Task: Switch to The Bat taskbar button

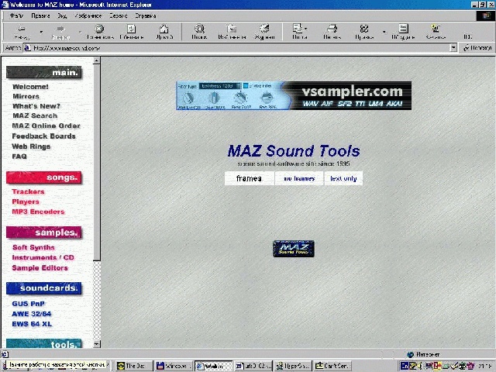Action: click(x=133, y=366)
